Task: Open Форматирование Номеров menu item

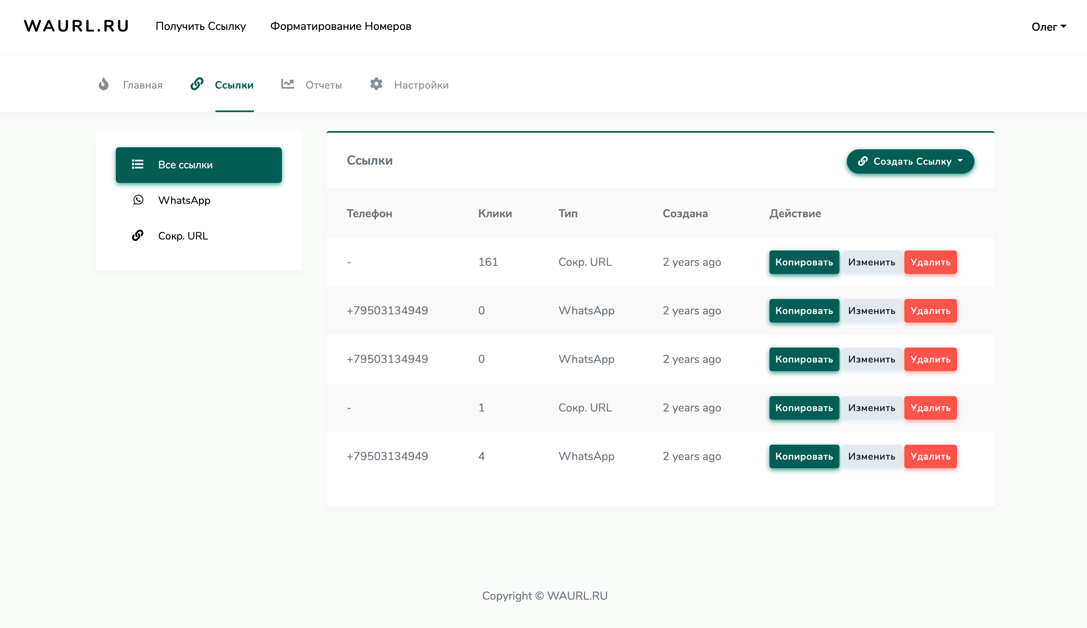Action: pyautogui.click(x=340, y=26)
